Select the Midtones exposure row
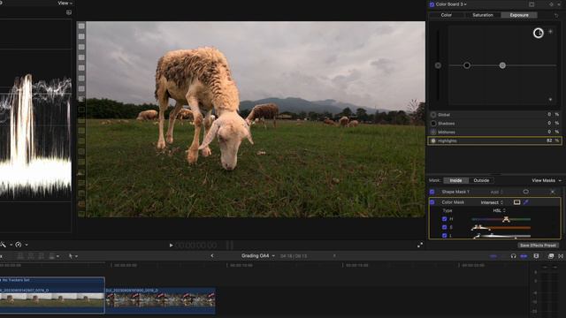This screenshot has height=318, width=566. [x=494, y=132]
